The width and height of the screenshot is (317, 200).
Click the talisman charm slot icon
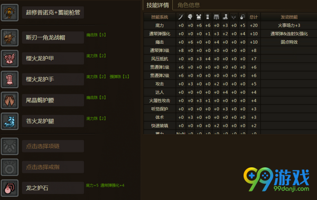pyautogui.click(x=10, y=188)
